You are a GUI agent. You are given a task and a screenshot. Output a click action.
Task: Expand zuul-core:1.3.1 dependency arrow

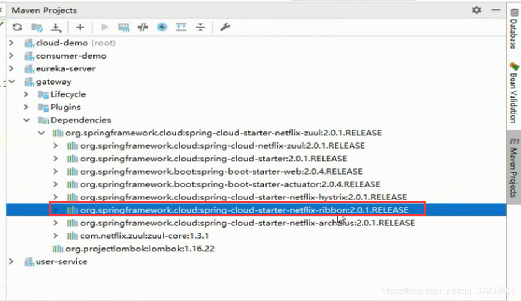(55, 236)
